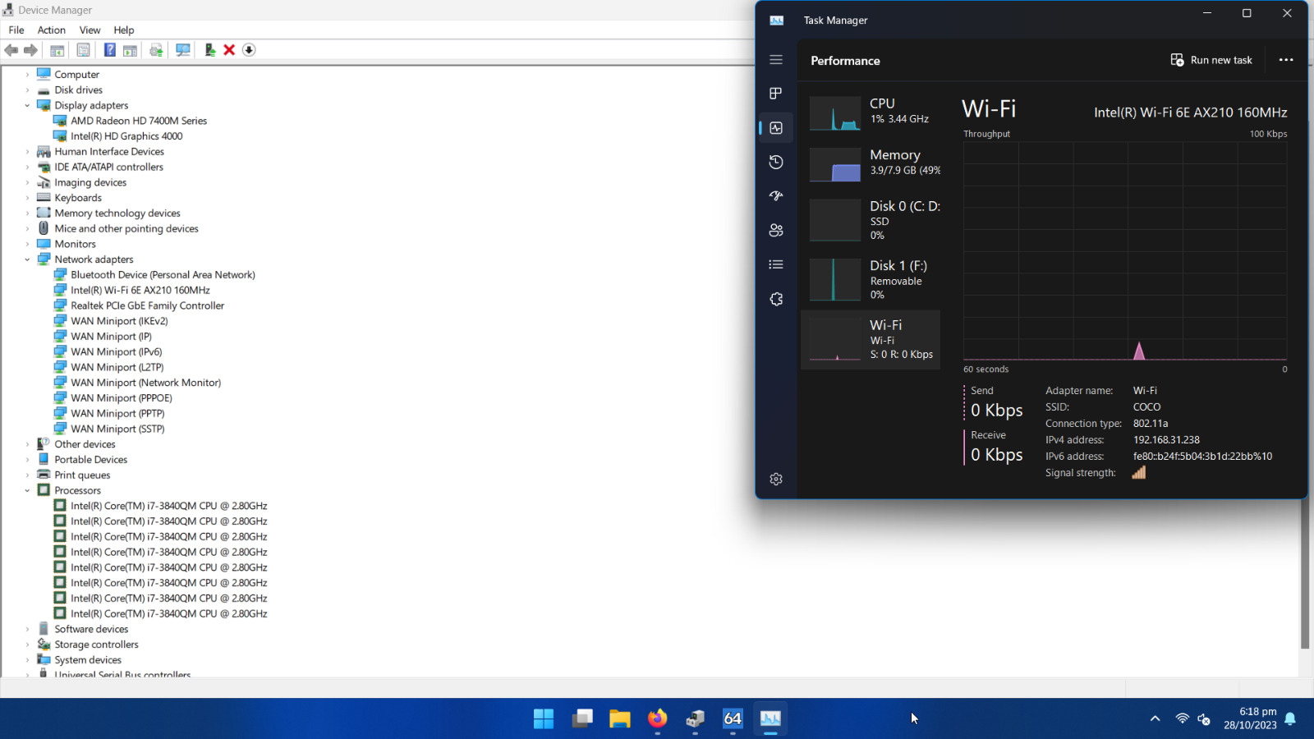Click the Back arrow in Device Manager toolbar
This screenshot has height=739, width=1314.
(11, 50)
